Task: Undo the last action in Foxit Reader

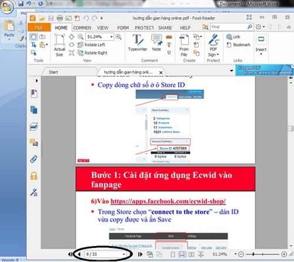Action: (x=86, y=18)
